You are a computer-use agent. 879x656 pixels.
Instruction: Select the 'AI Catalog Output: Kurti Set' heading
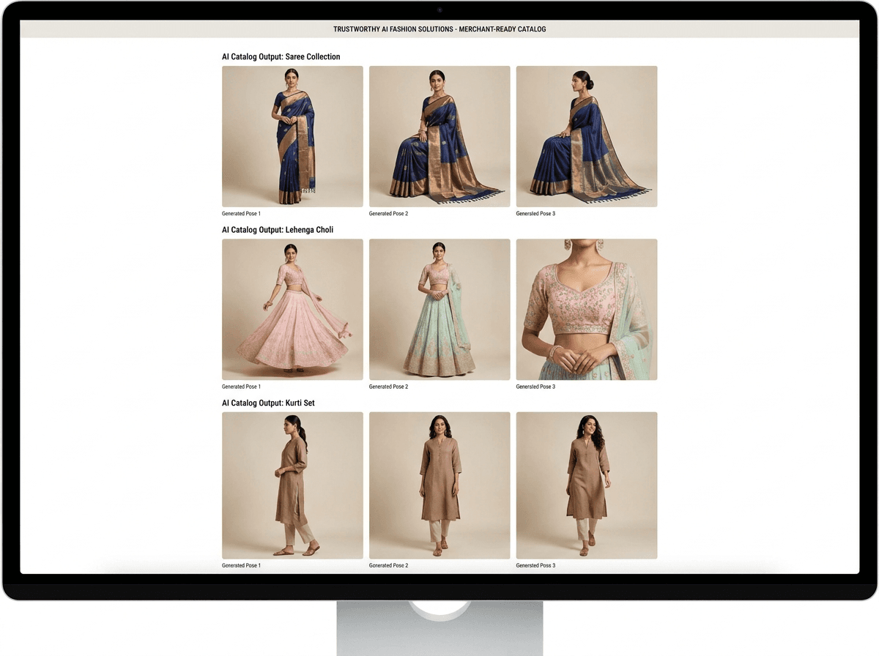pyautogui.click(x=269, y=403)
